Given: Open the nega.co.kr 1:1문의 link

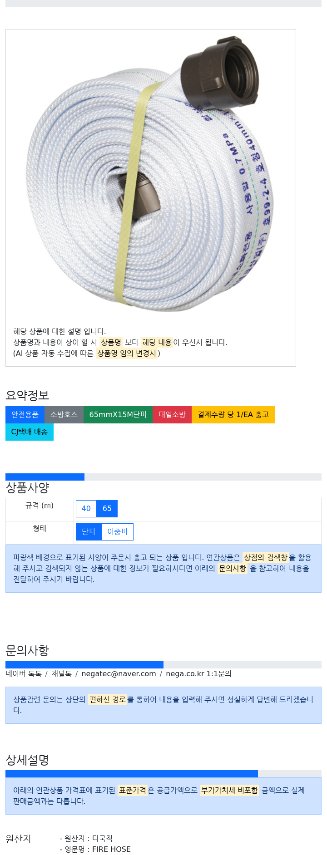Looking at the screenshot, I should pyautogui.click(x=198, y=673).
